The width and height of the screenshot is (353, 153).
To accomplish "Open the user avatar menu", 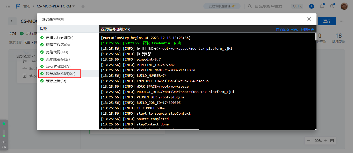I will 344,6.
